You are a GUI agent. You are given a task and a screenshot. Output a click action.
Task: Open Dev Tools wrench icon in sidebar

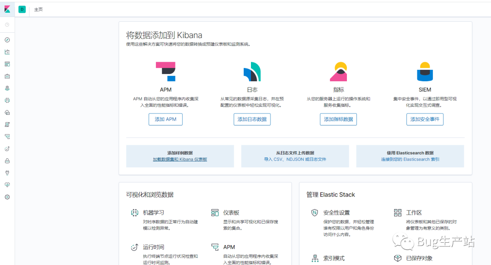7,173
